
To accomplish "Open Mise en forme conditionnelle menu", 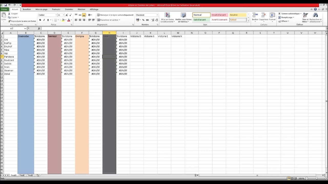I will 167,18.
